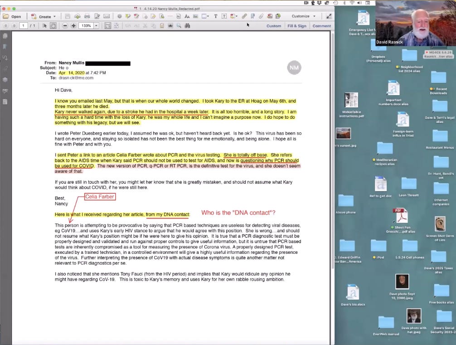Open the Create PDF dropdown

pos(44,17)
